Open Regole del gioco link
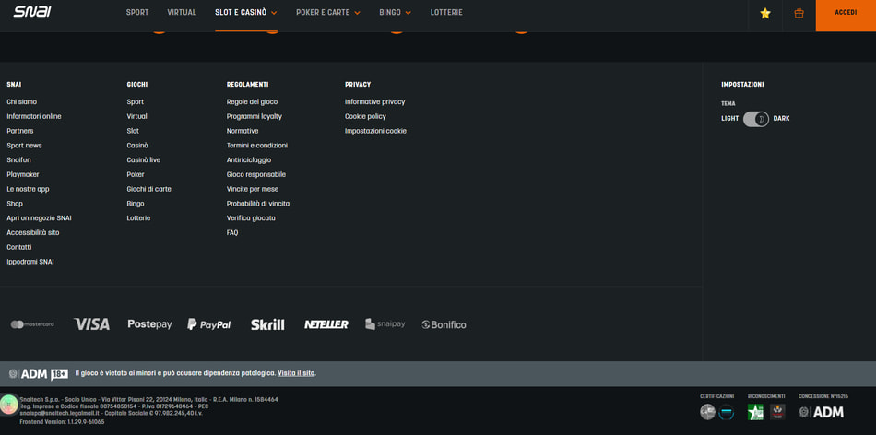This screenshot has height=435, width=876. tap(252, 101)
